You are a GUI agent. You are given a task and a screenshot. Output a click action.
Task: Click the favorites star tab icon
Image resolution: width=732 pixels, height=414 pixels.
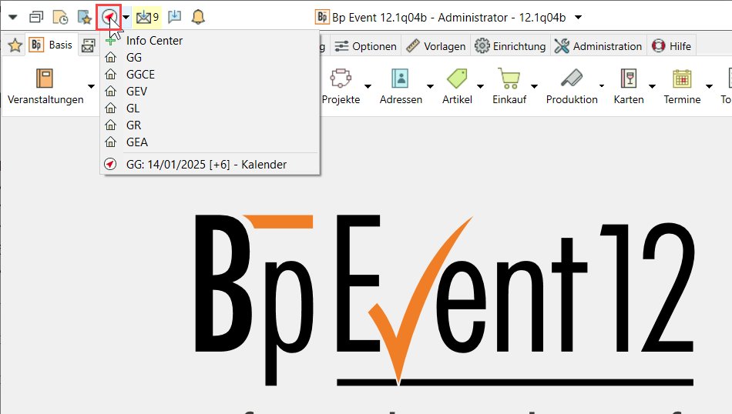click(14, 45)
